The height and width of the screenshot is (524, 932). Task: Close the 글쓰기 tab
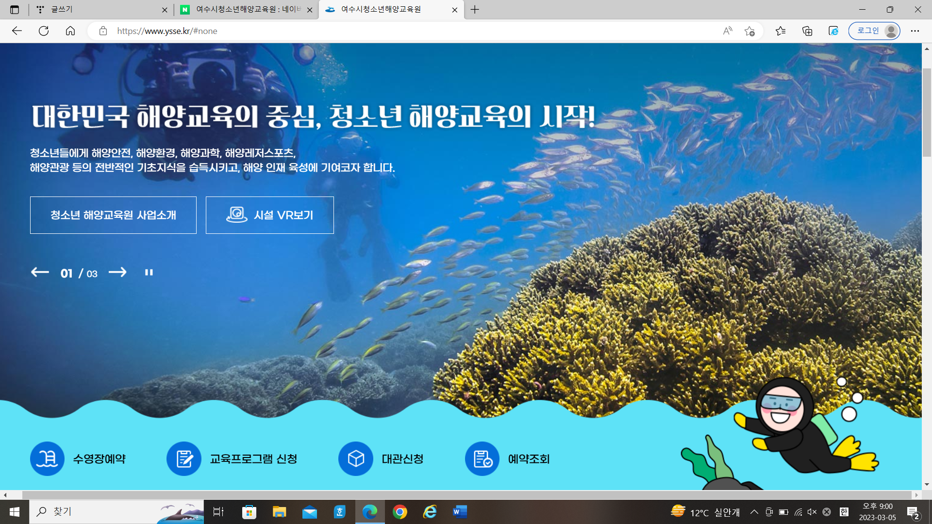[165, 10]
